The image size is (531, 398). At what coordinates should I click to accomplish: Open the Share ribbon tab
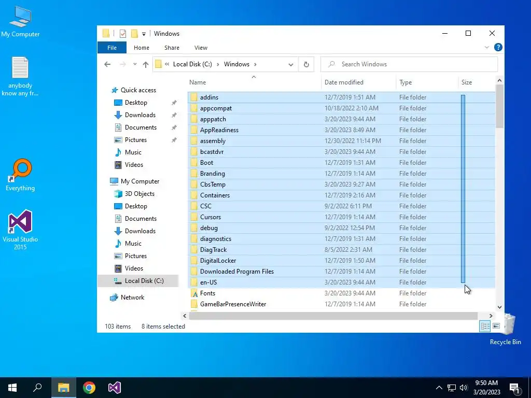click(x=172, y=48)
